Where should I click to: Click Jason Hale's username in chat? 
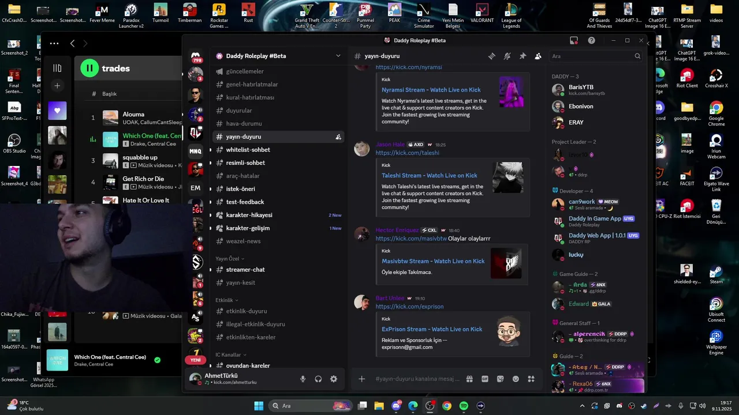[x=390, y=145]
